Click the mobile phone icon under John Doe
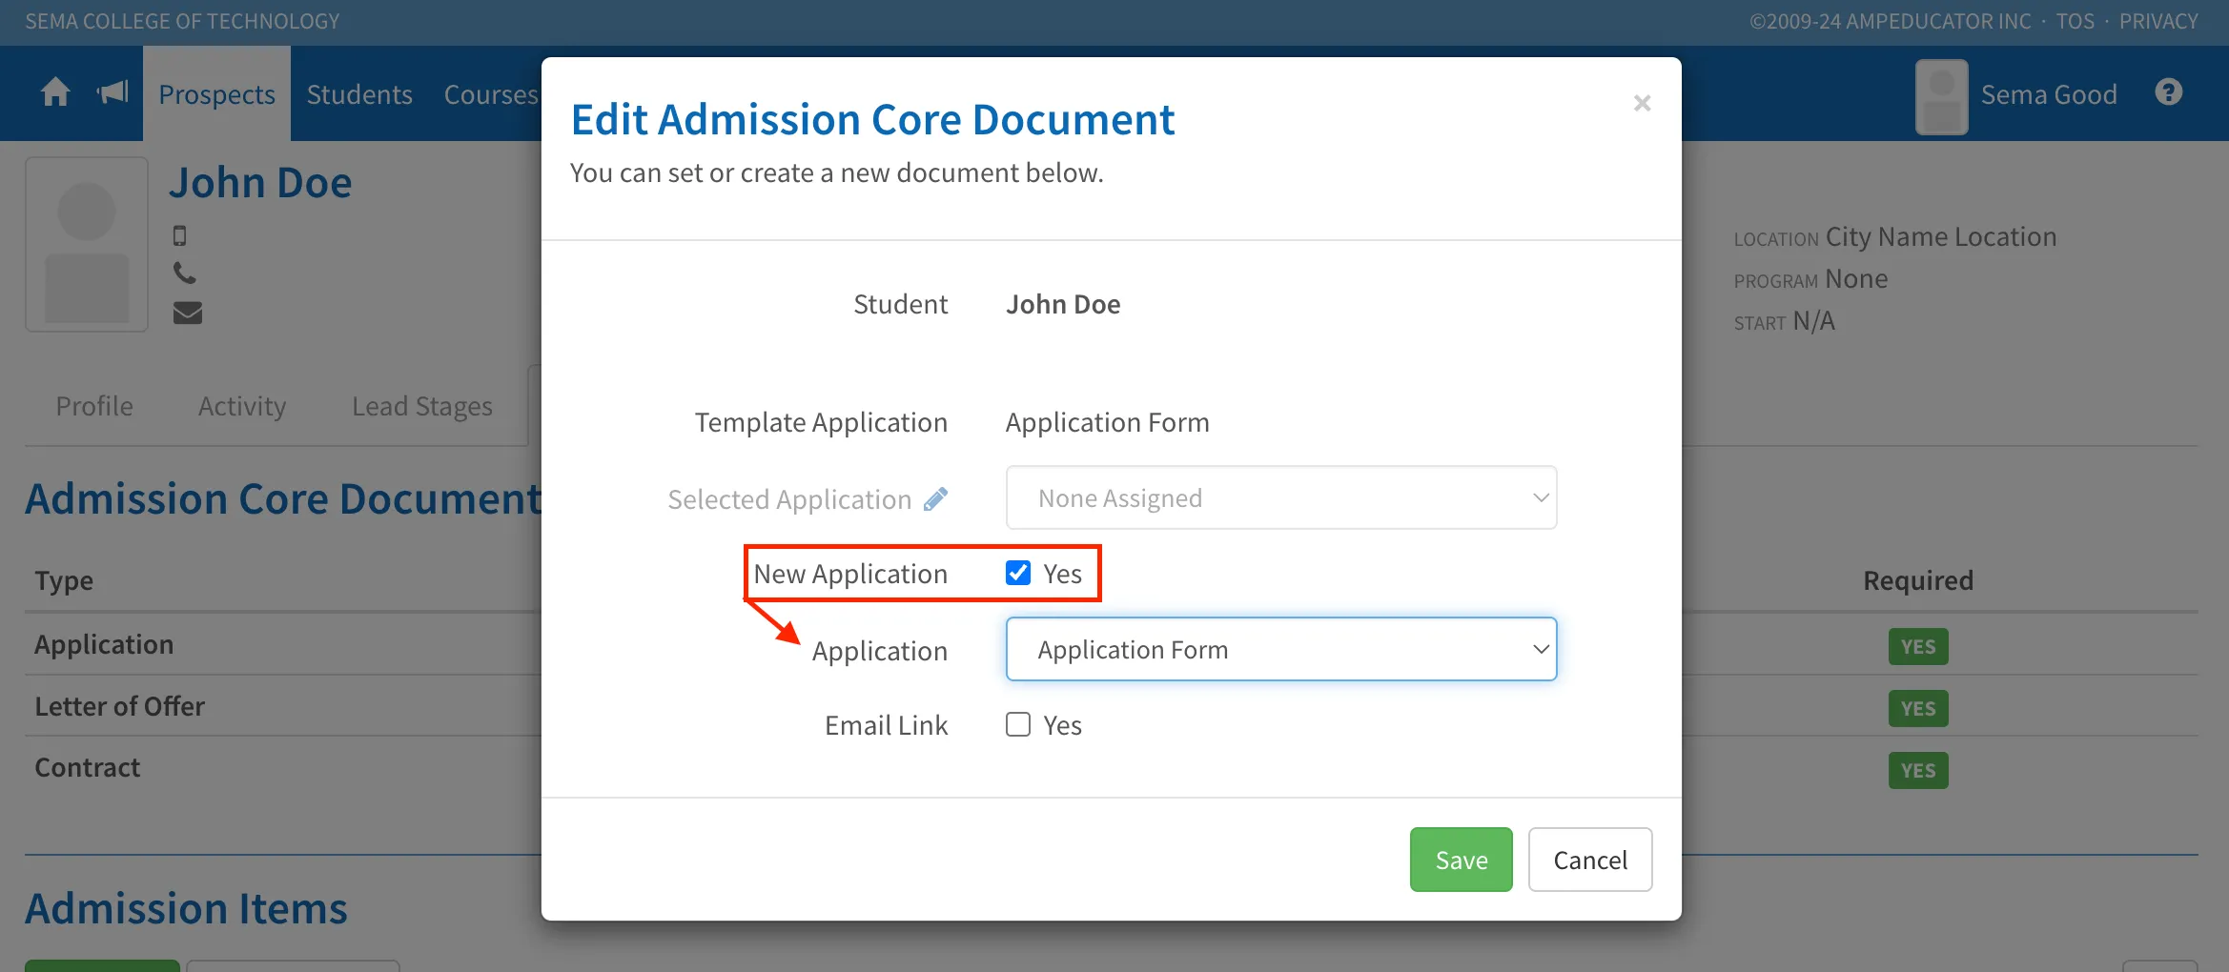The width and height of the screenshot is (2229, 972). click(179, 235)
